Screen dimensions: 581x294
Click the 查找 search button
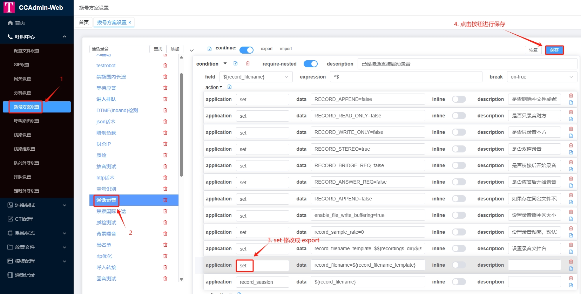point(158,49)
